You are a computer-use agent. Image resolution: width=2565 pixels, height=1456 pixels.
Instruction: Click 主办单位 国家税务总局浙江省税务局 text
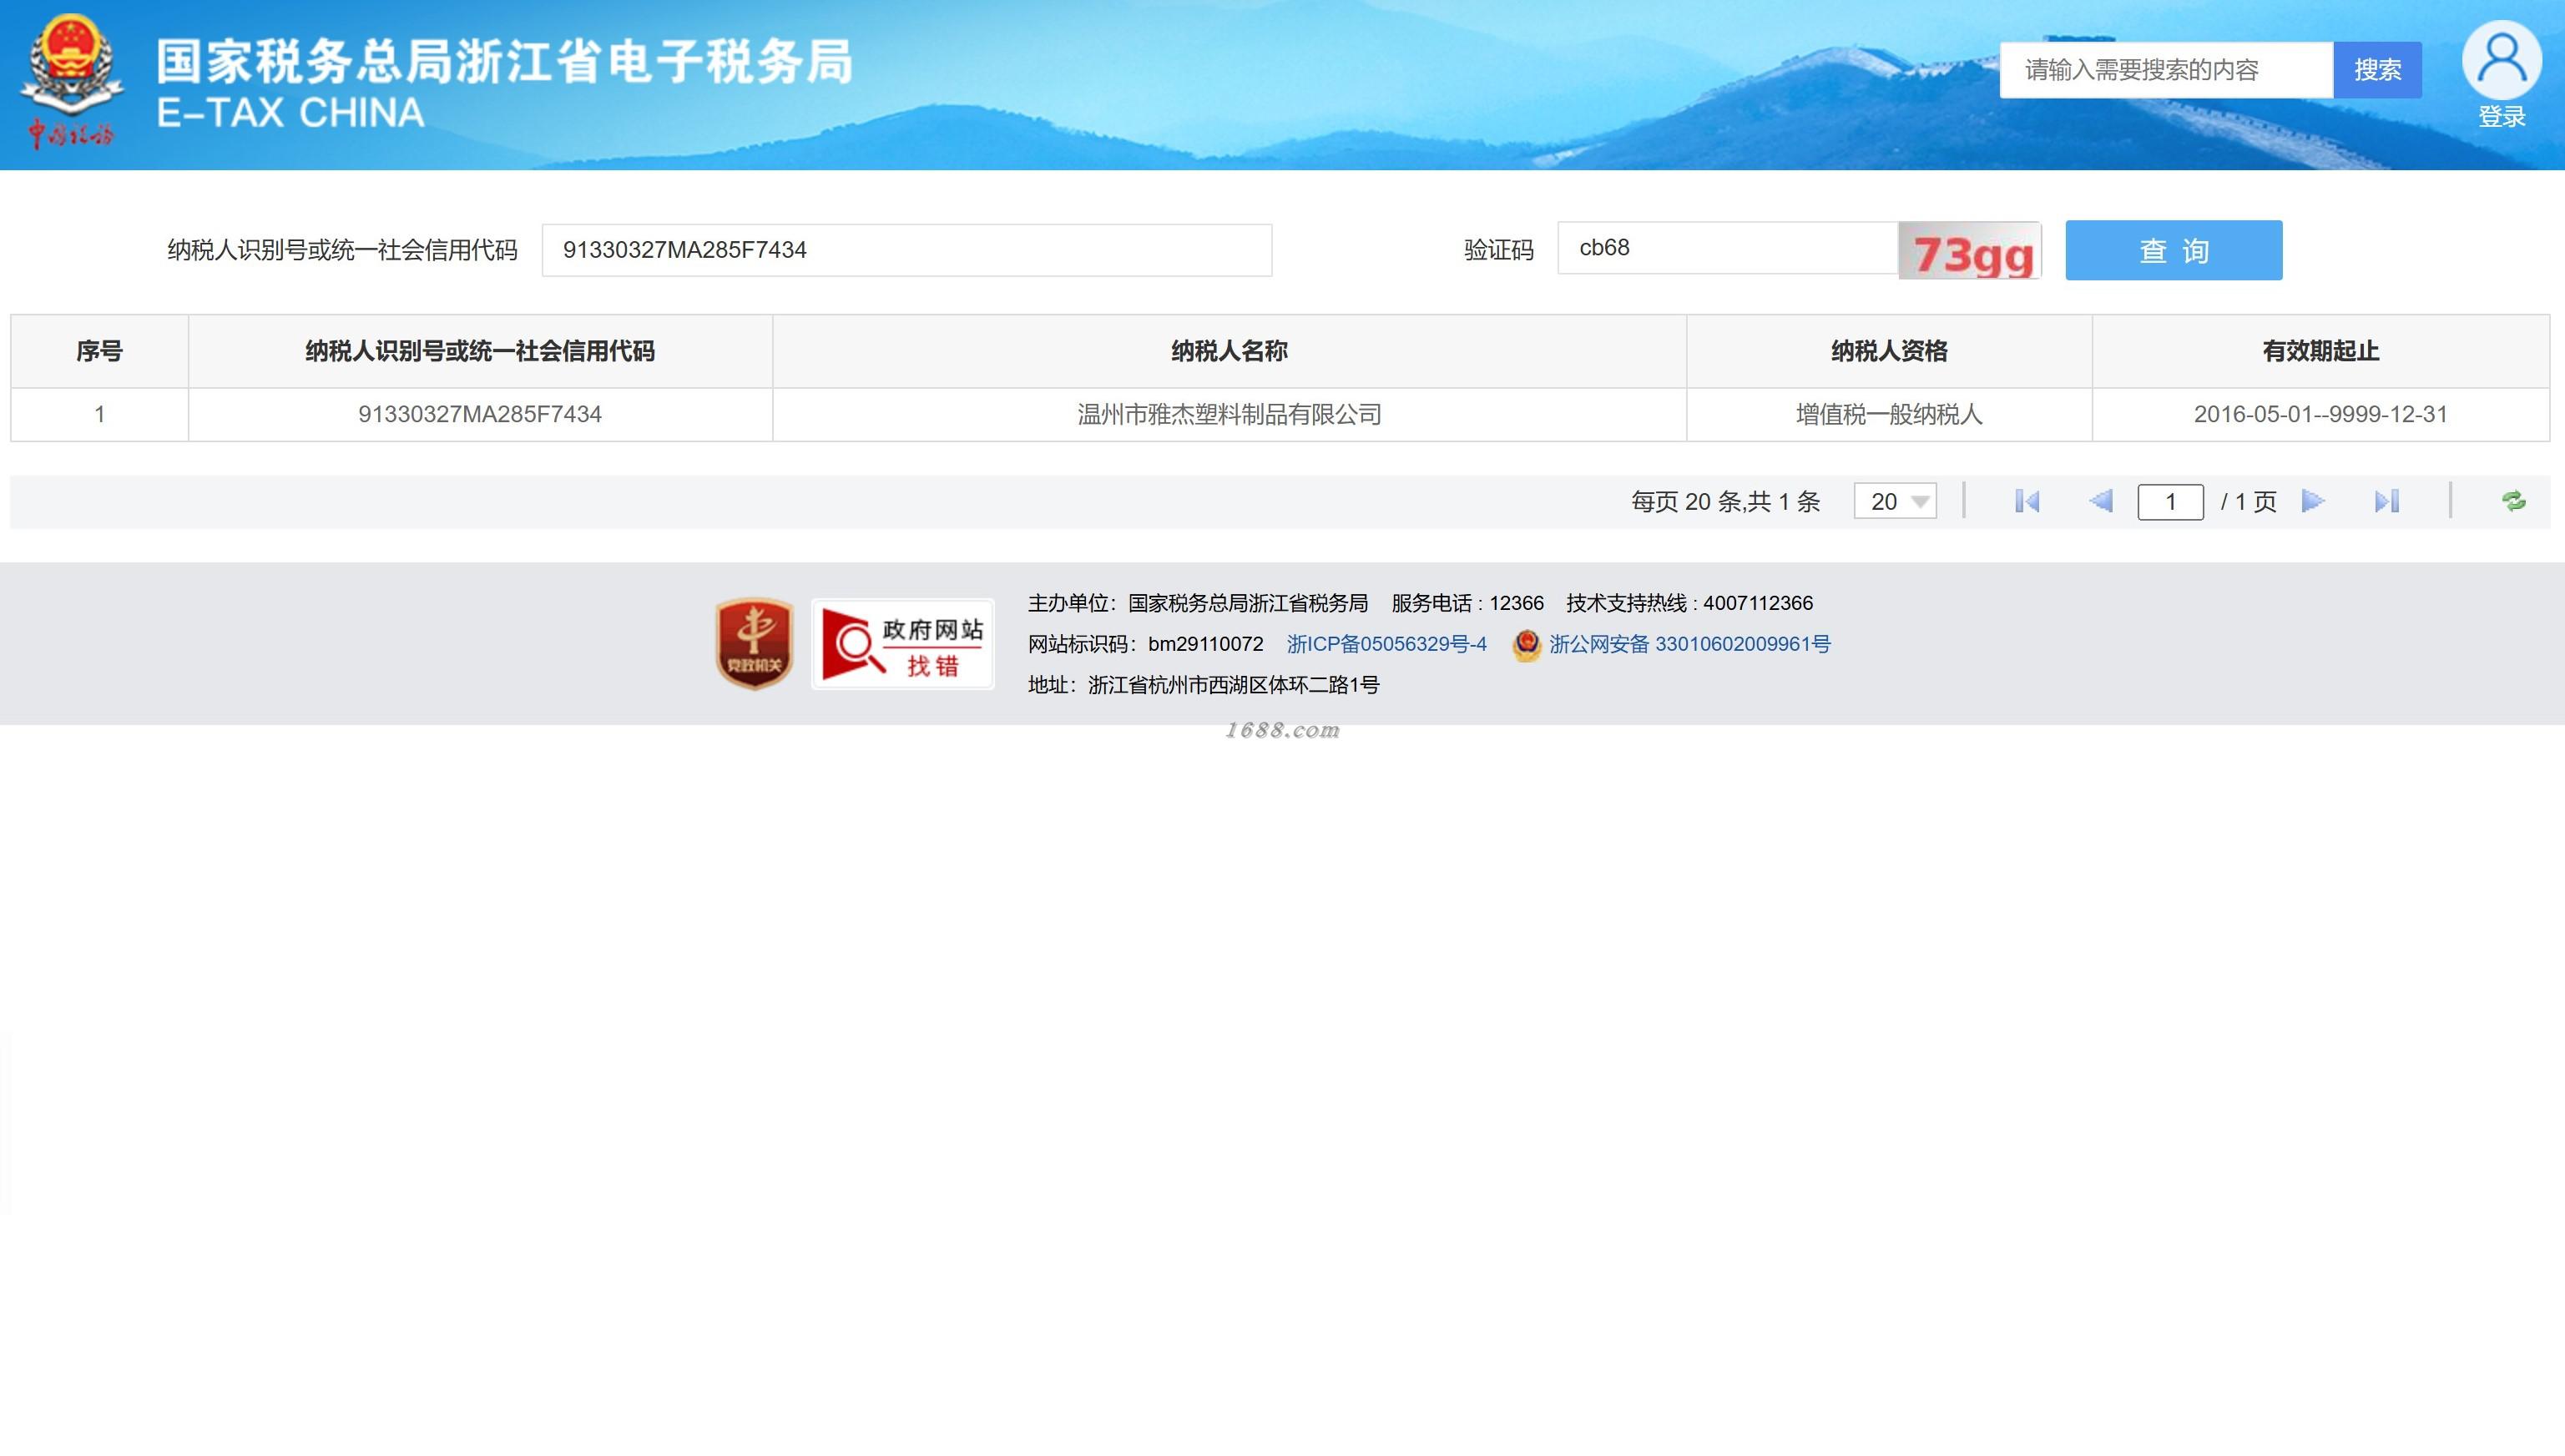[1199, 603]
